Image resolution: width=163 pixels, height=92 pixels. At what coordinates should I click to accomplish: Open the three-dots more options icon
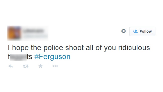[55, 66]
